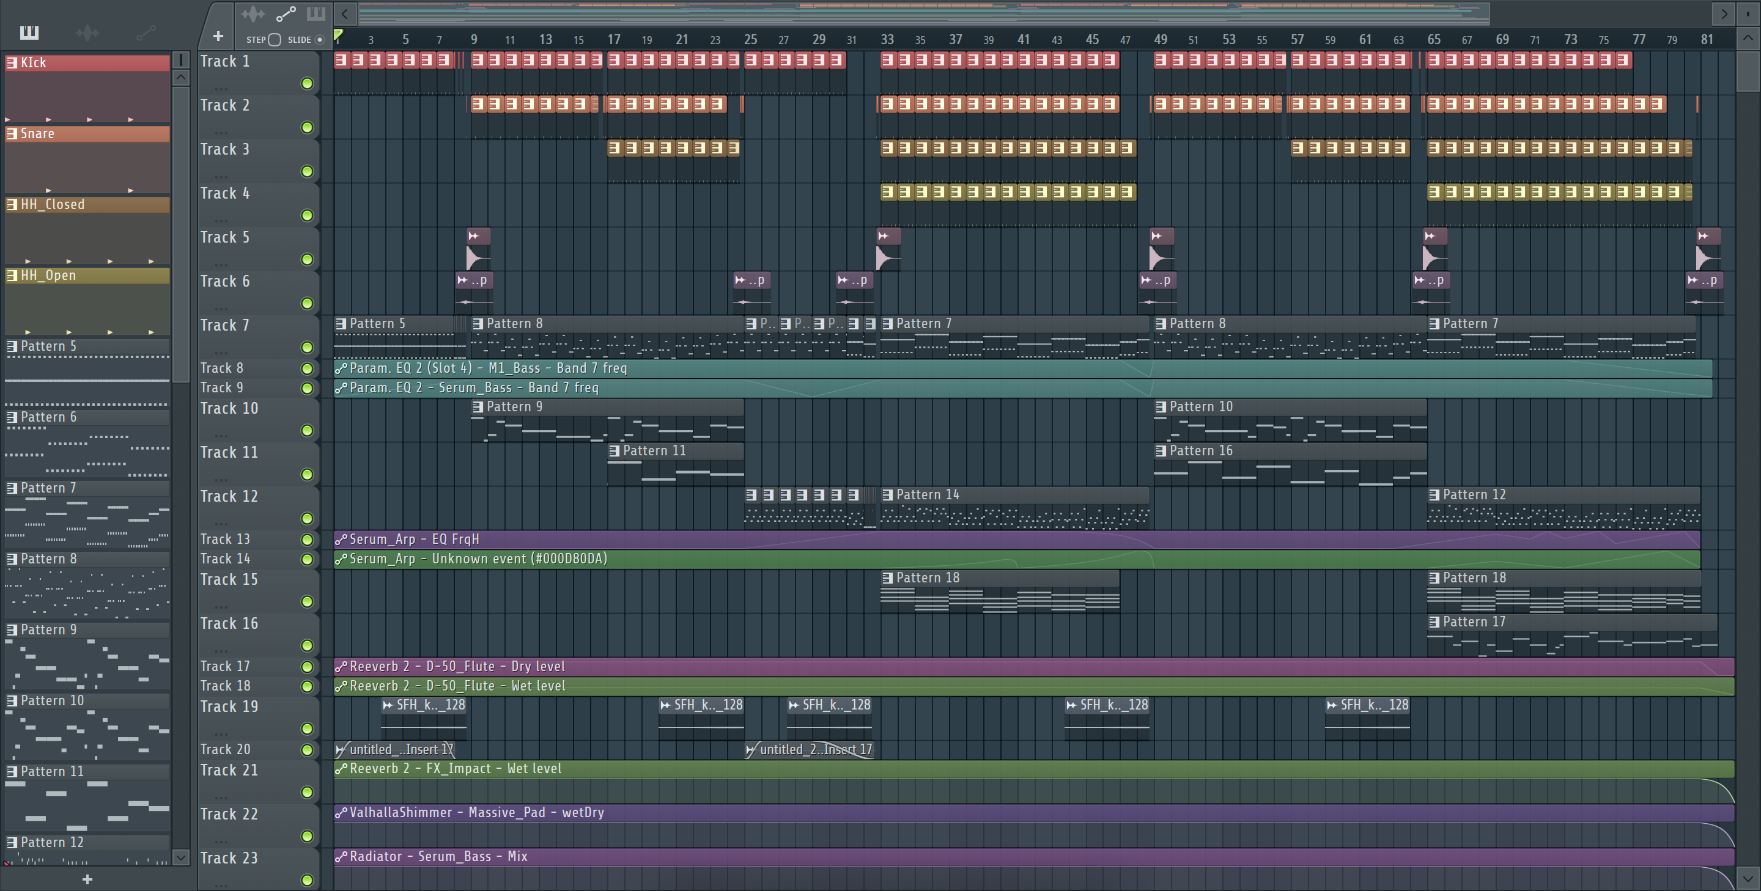Click the plus button below the picker list
1761x891 pixels.
[87, 879]
